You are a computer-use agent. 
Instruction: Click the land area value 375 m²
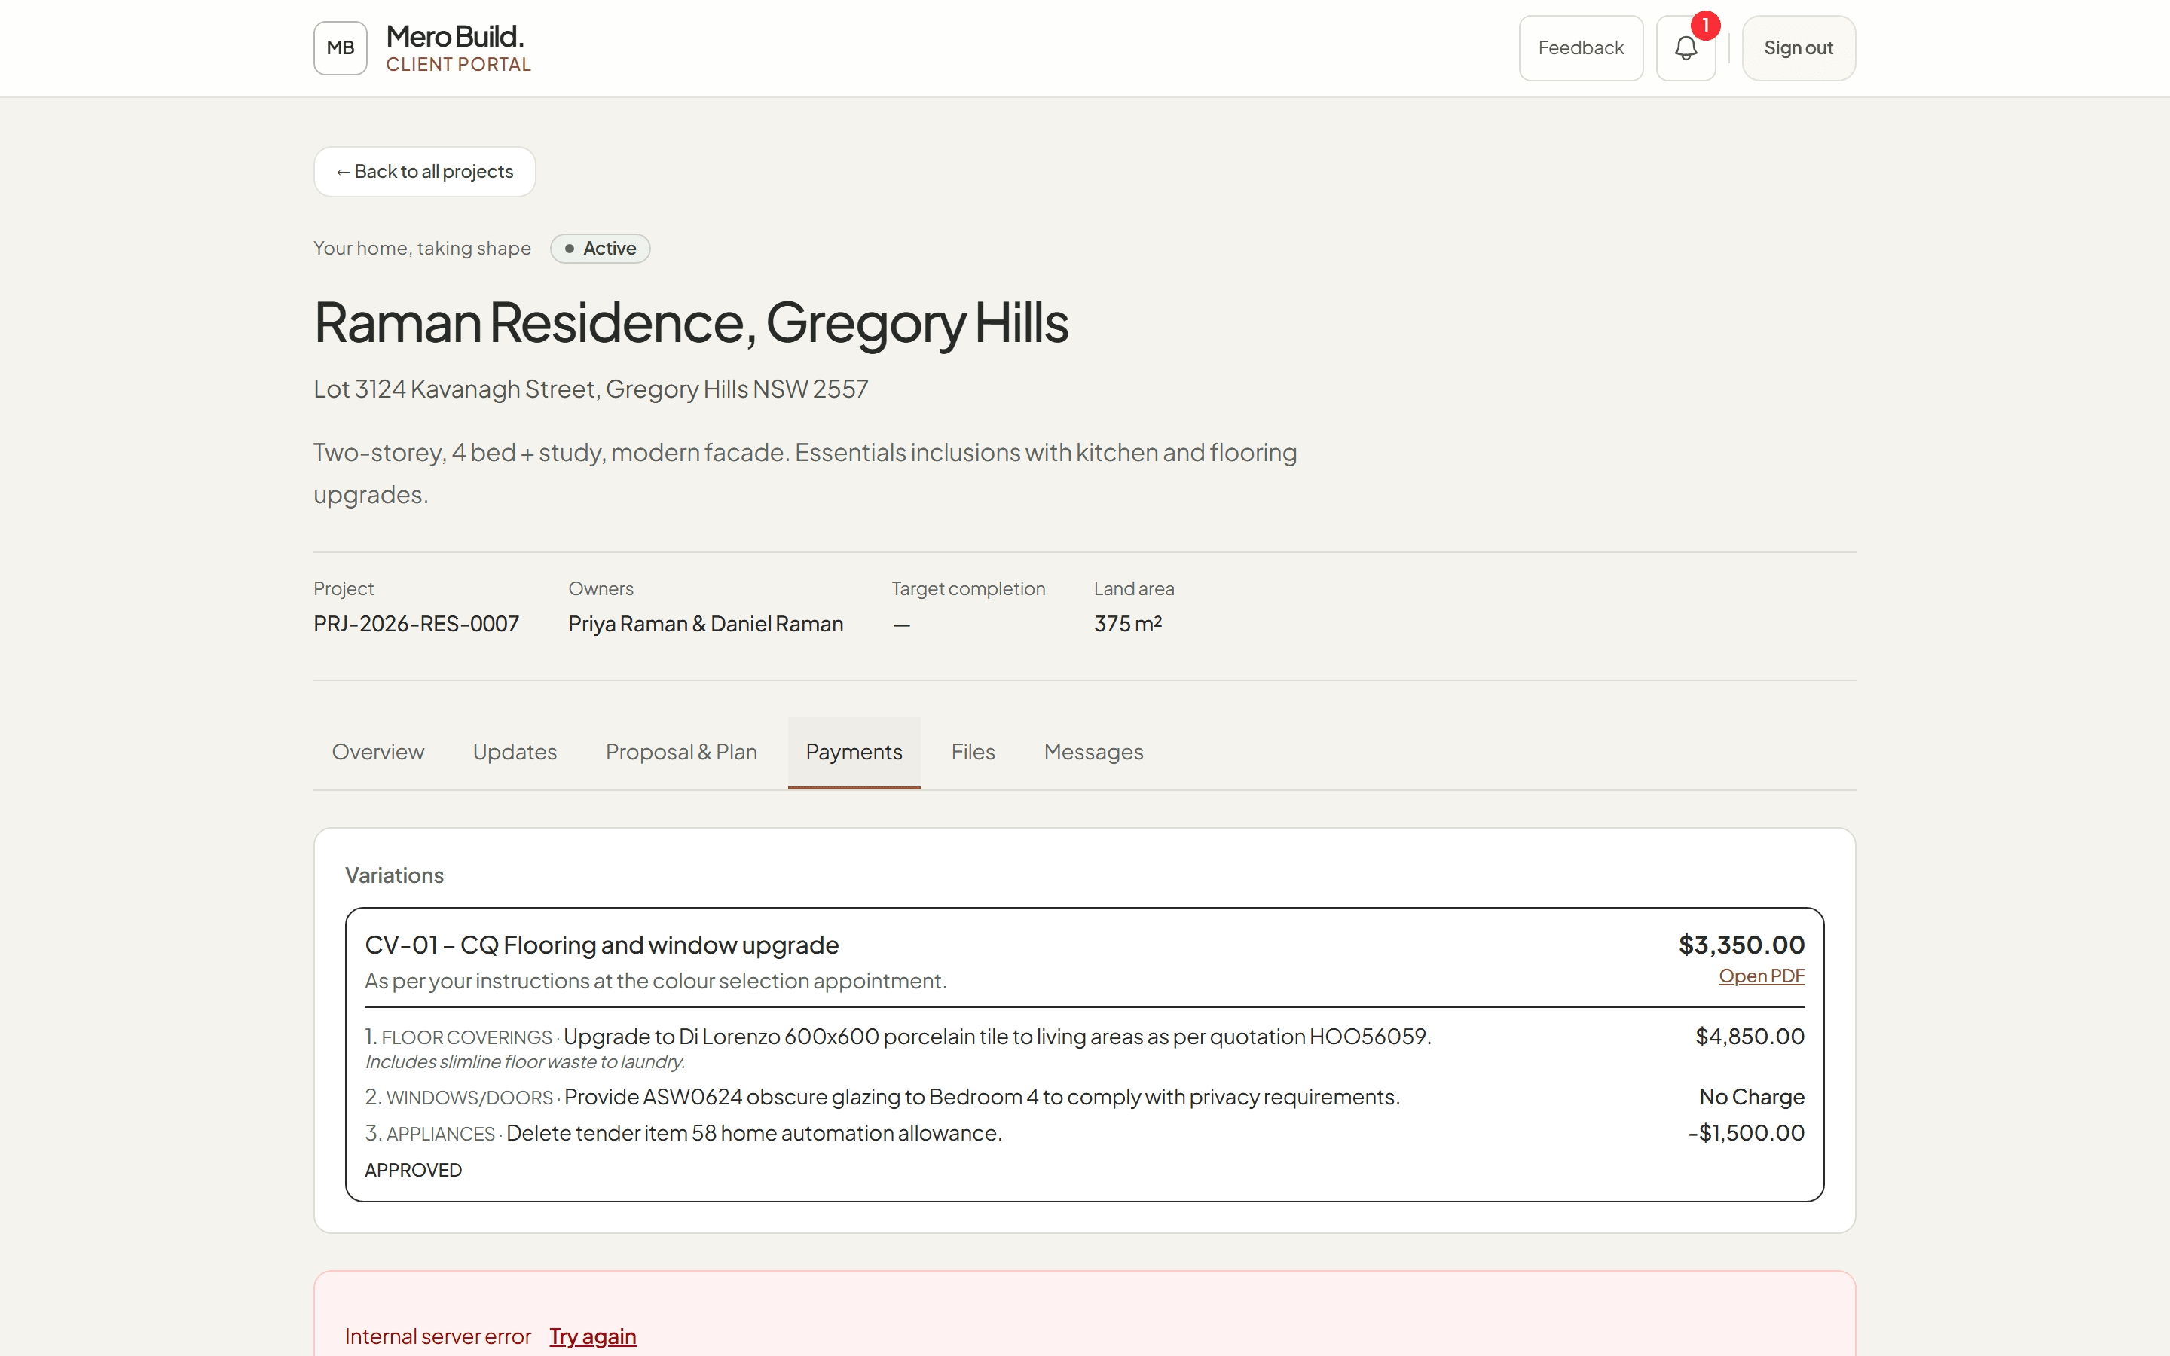click(x=1127, y=623)
